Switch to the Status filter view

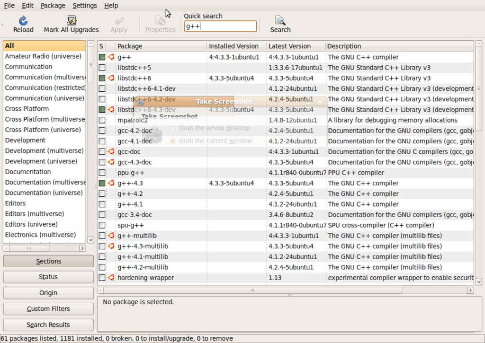[48, 277]
